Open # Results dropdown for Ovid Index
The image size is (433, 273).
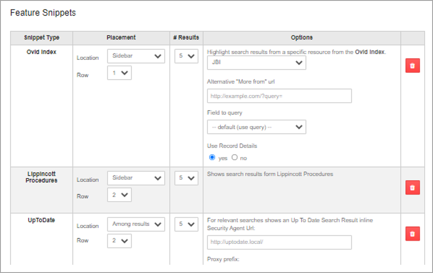point(186,56)
